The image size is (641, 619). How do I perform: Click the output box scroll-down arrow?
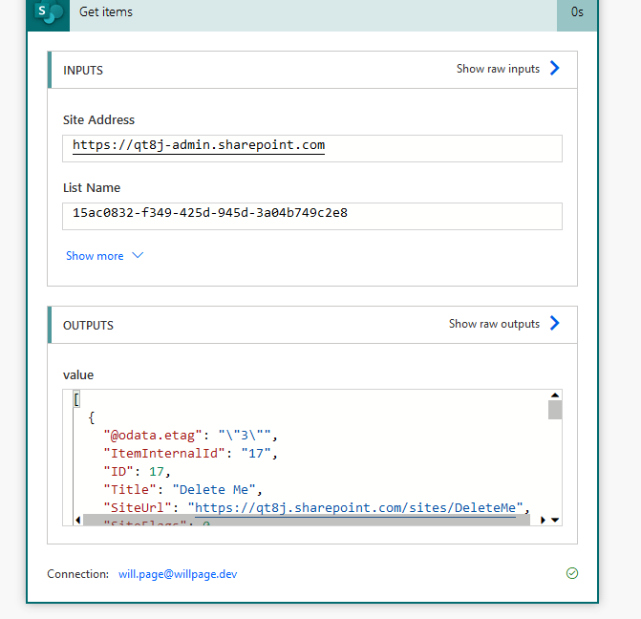click(555, 520)
